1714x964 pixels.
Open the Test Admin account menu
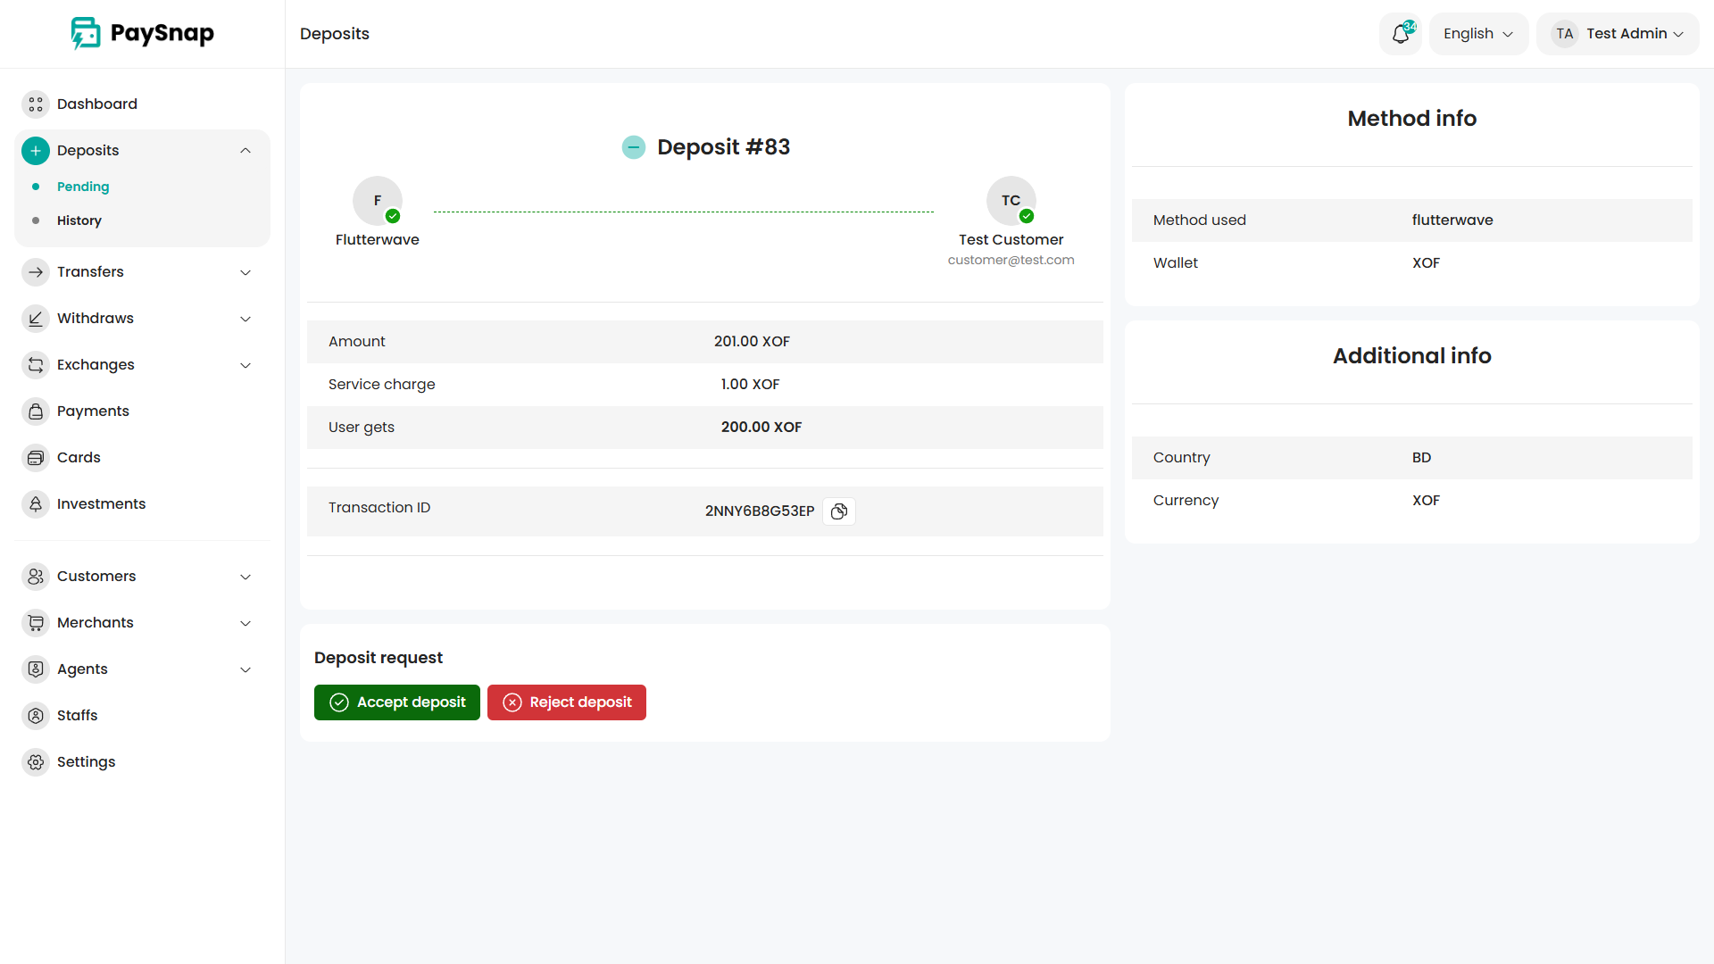[1618, 34]
